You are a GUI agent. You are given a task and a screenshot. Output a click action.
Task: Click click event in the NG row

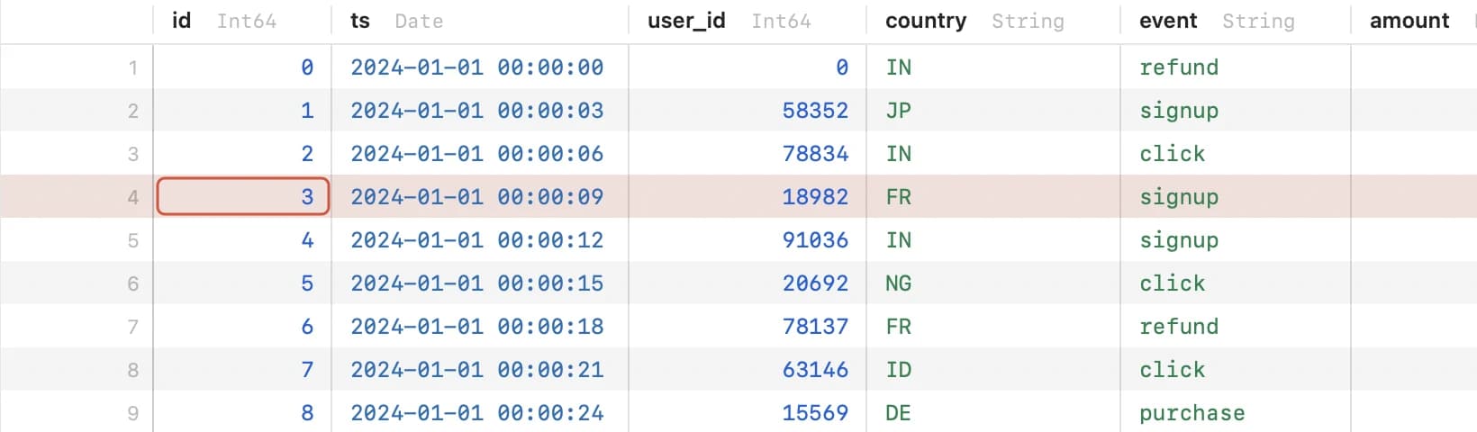tap(1236, 283)
